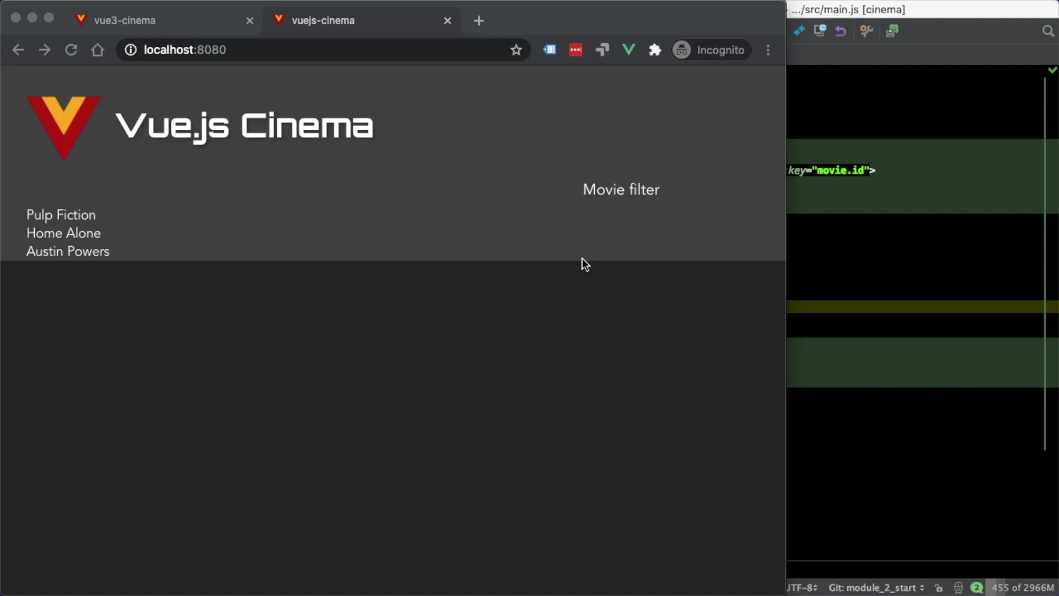Click the show history clock icon

point(820,31)
